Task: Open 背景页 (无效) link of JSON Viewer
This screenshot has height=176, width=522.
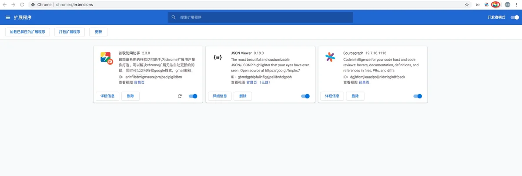Action: tap(259, 82)
